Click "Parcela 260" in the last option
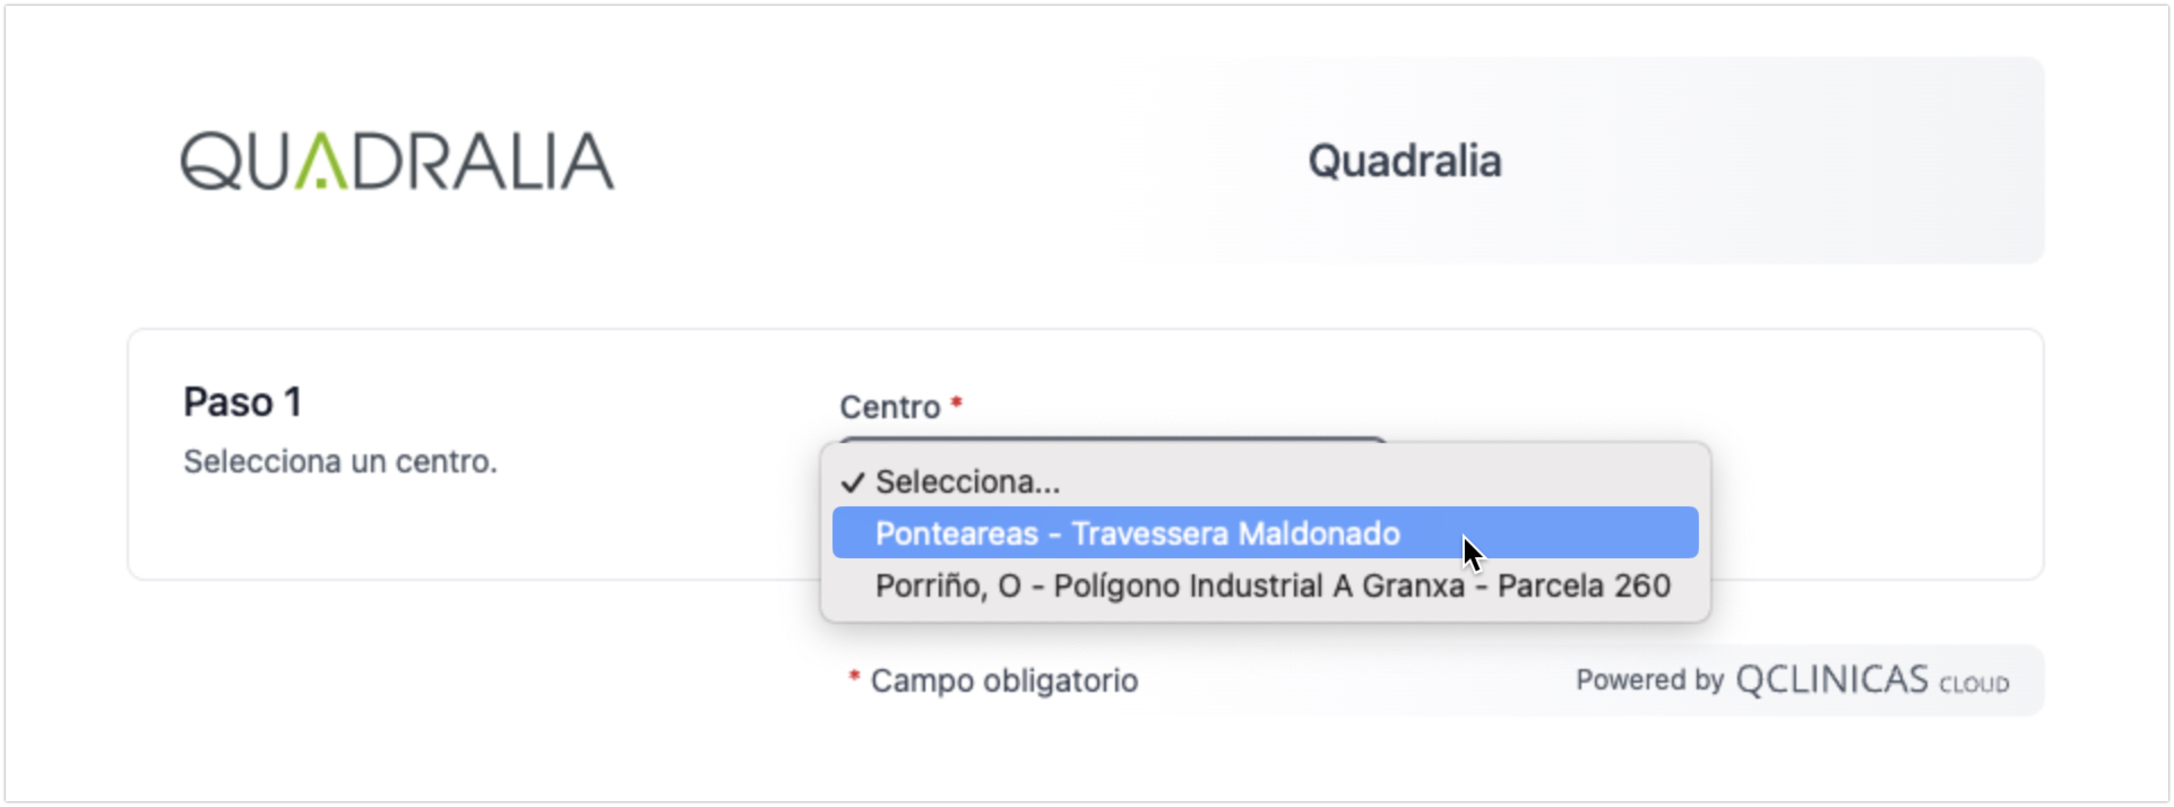 [1583, 586]
